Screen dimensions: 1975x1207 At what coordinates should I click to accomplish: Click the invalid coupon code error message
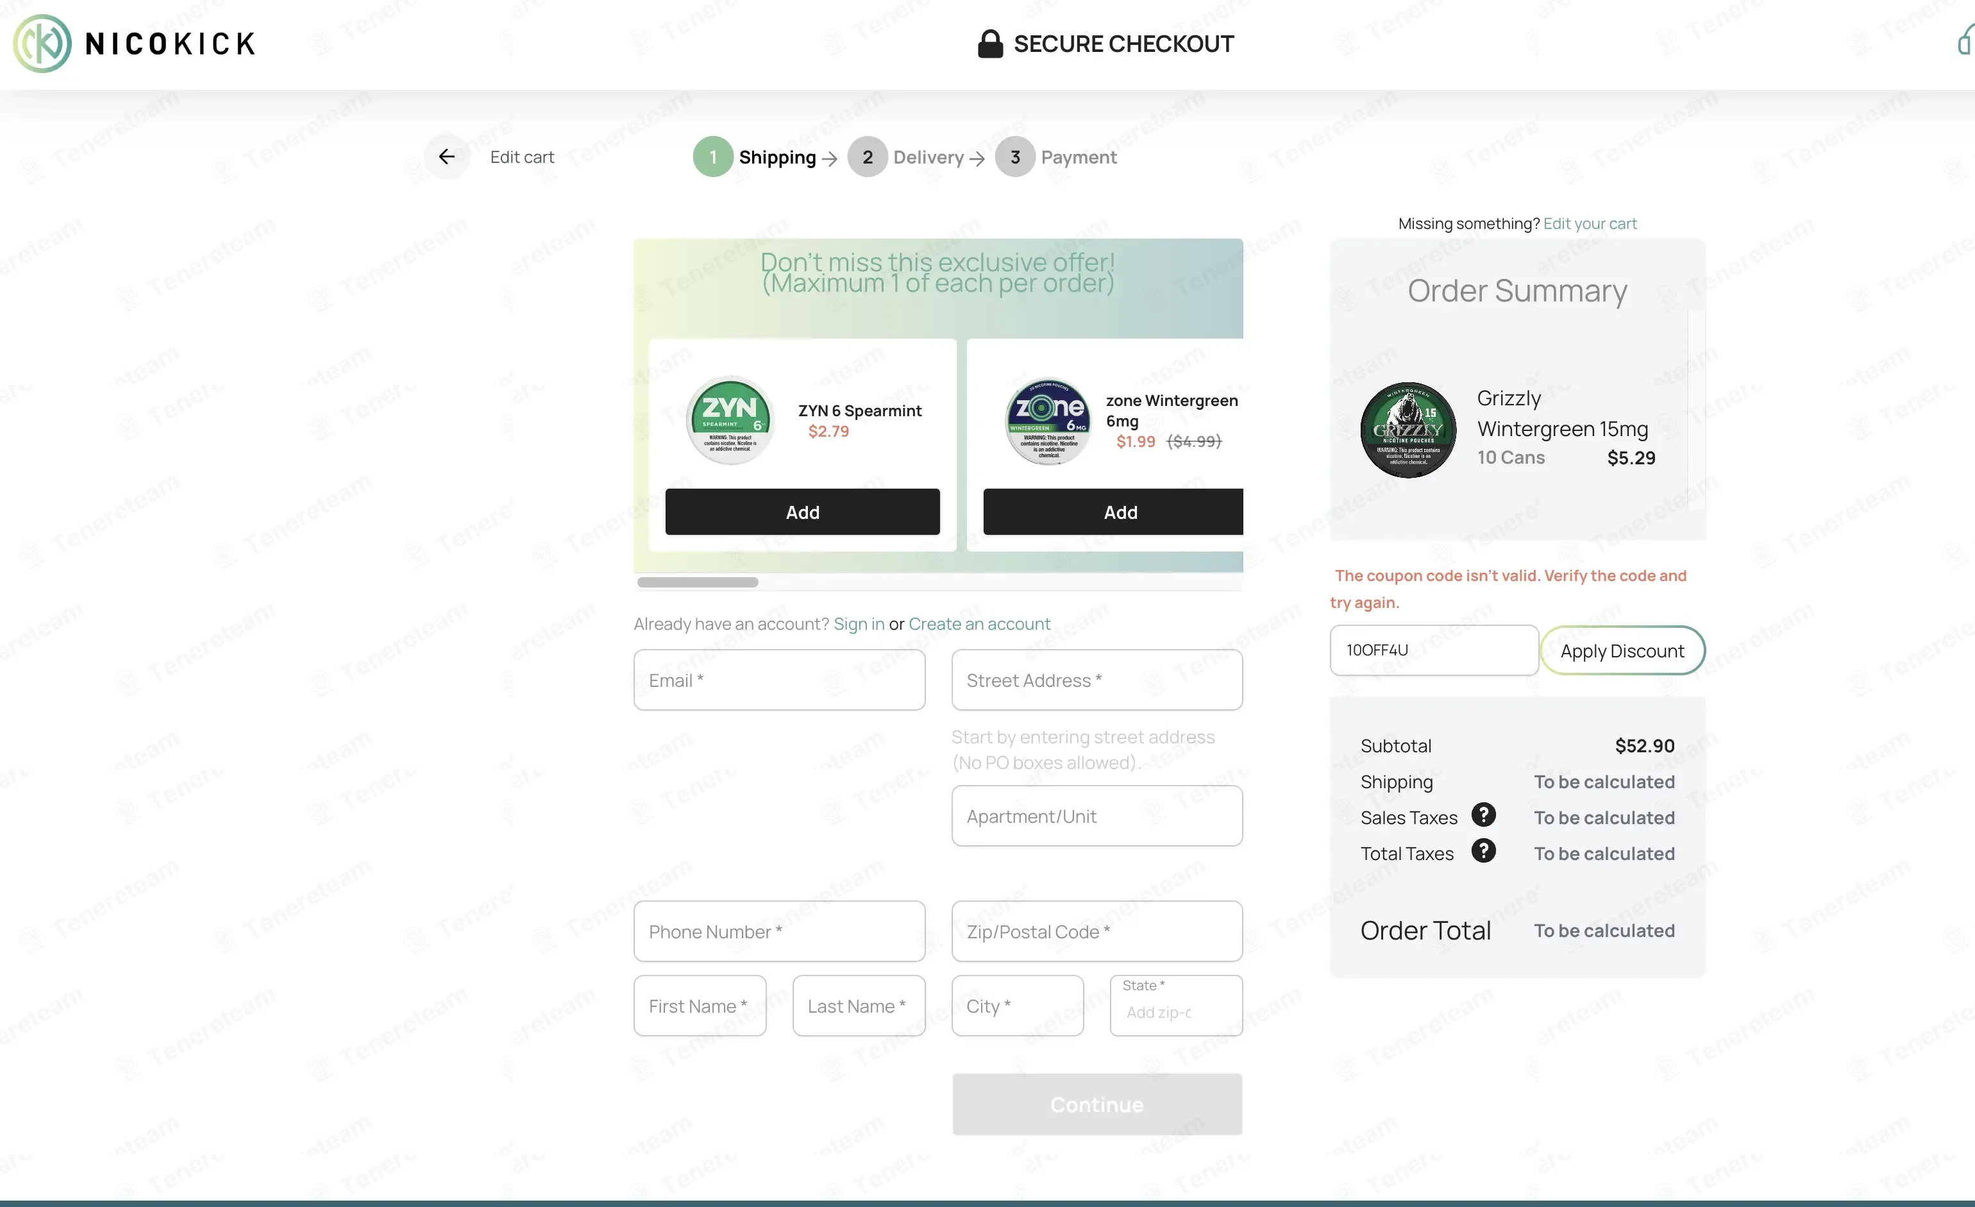click(1508, 589)
